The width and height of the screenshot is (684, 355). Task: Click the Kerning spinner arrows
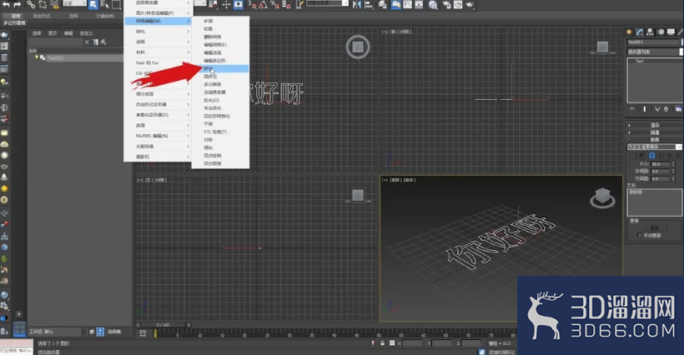tap(673, 171)
